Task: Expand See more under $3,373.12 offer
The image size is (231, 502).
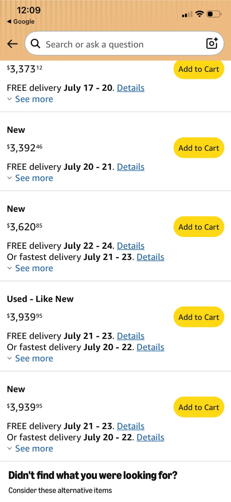Action: pyautogui.click(x=31, y=99)
